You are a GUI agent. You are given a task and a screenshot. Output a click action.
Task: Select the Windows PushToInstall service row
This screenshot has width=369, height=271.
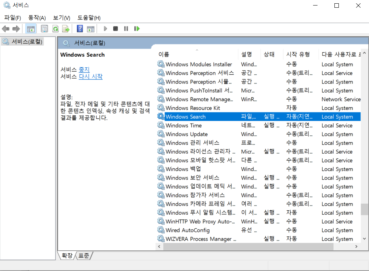pyautogui.click(x=259, y=90)
